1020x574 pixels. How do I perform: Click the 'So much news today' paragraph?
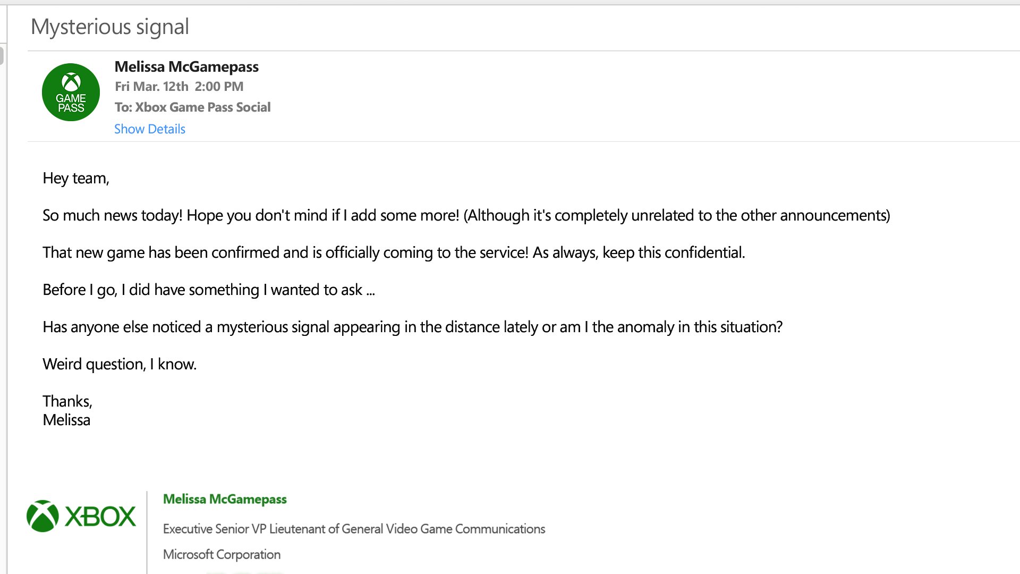(466, 216)
